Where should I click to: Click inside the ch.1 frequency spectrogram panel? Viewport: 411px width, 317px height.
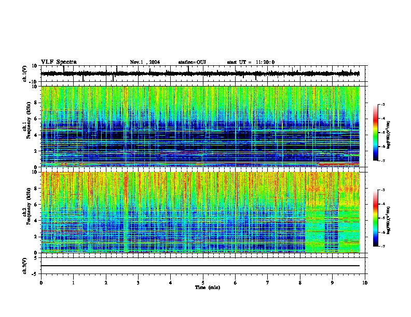pyautogui.click(x=200, y=126)
